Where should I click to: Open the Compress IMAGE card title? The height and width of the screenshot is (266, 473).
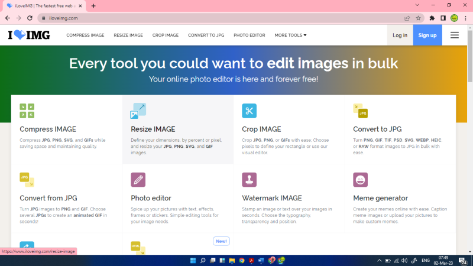pos(48,129)
